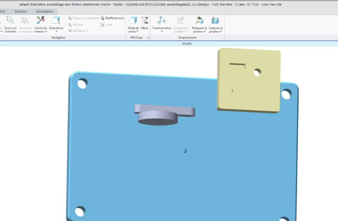Open the Filtres funnel icon
The height and width of the screenshot is (221, 338).
[145, 20]
